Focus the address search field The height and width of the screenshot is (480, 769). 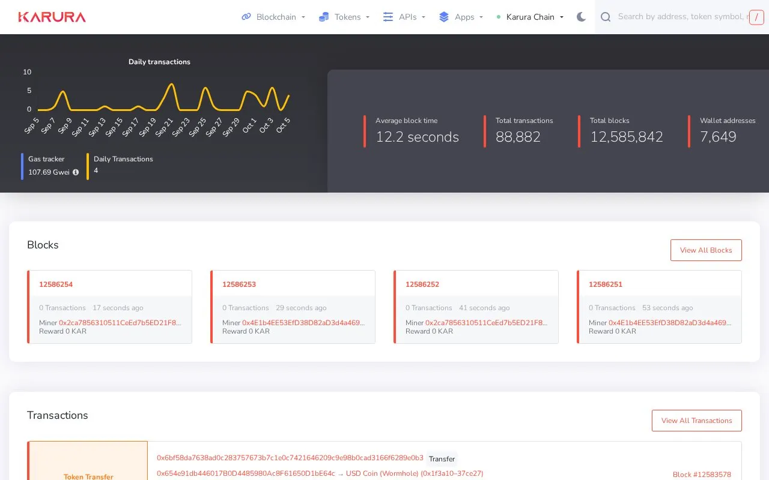coord(682,17)
